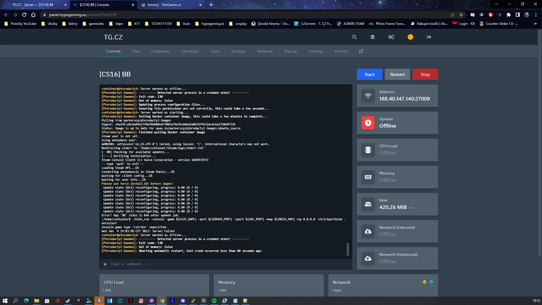Click the yellow account avatar icon
Image resolution: width=542 pixels, height=305 pixels.
410,37
